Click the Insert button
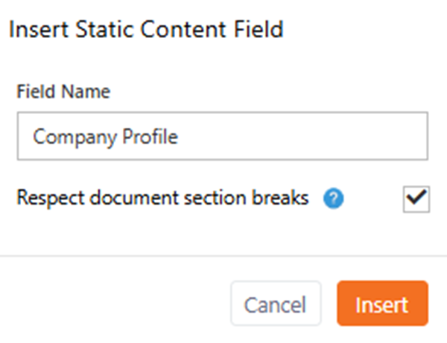This screenshot has width=447, height=343. point(381,304)
